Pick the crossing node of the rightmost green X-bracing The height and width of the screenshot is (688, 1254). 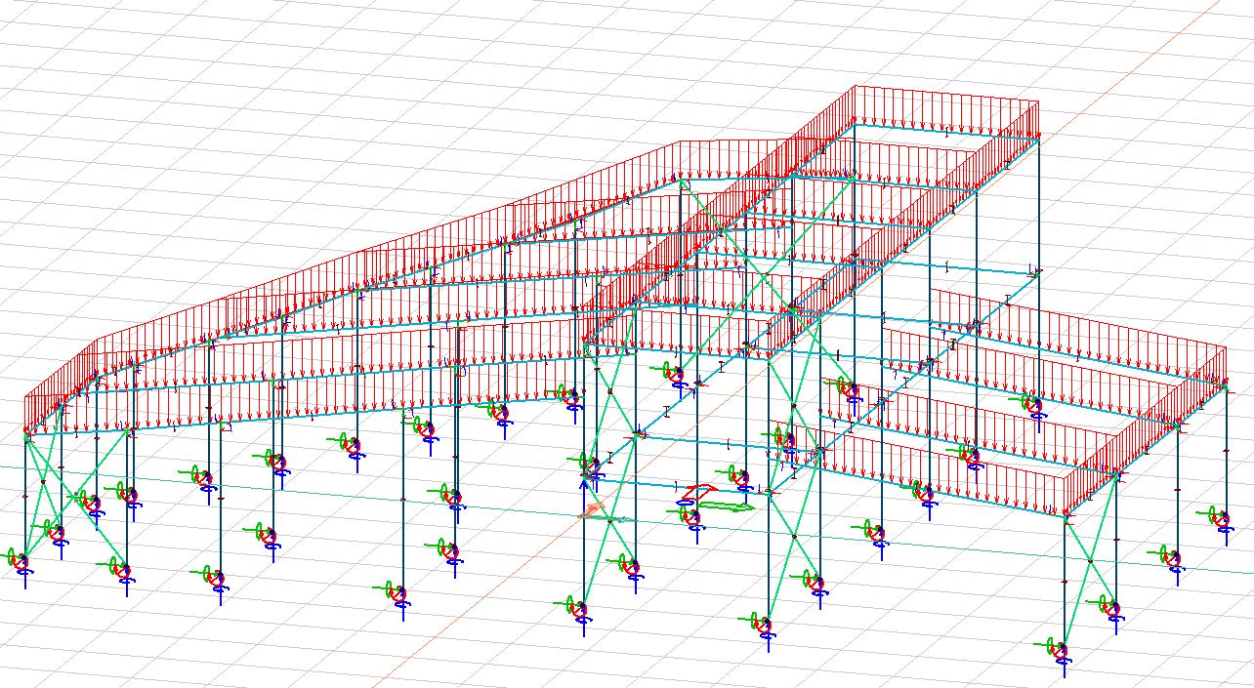tap(1089, 560)
